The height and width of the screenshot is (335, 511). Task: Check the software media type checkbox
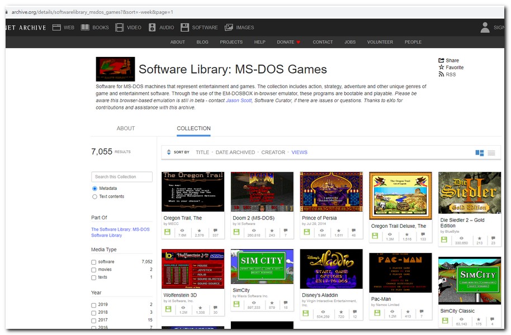(94, 262)
